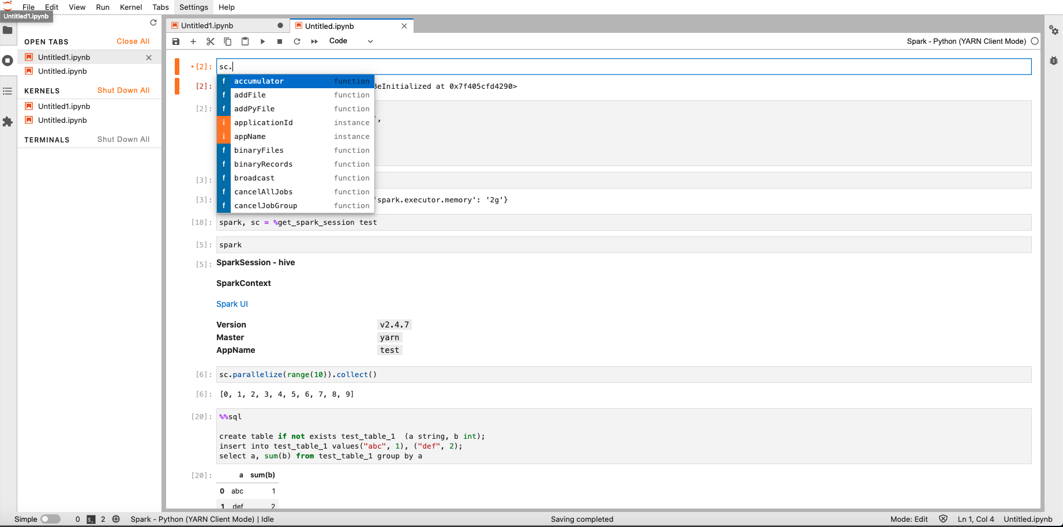Run the current cell with the play icon
This screenshot has width=1063, height=527.
tap(262, 41)
